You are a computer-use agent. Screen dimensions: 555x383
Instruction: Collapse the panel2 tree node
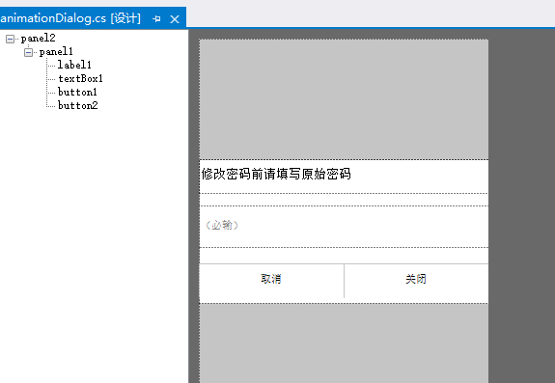click(x=11, y=39)
